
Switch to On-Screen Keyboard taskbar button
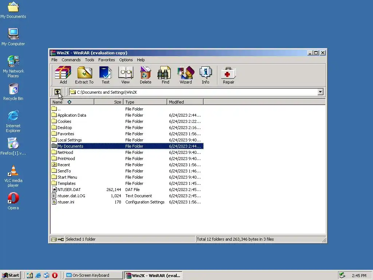click(94, 275)
